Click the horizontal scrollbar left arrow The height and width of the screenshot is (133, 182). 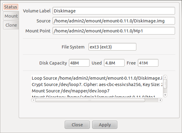click(33, 100)
